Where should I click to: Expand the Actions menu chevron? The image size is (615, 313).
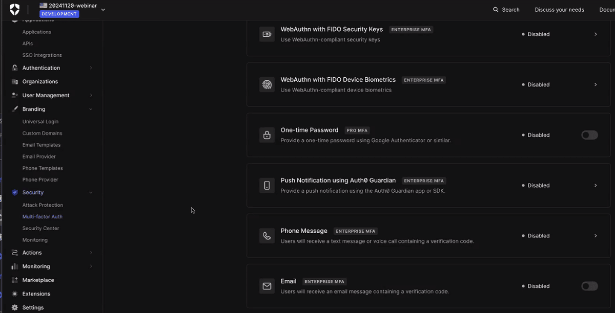click(x=91, y=253)
